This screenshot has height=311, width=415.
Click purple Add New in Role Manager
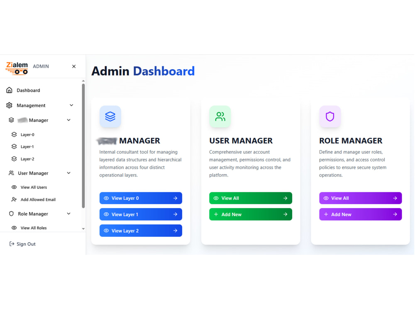click(x=361, y=214)
